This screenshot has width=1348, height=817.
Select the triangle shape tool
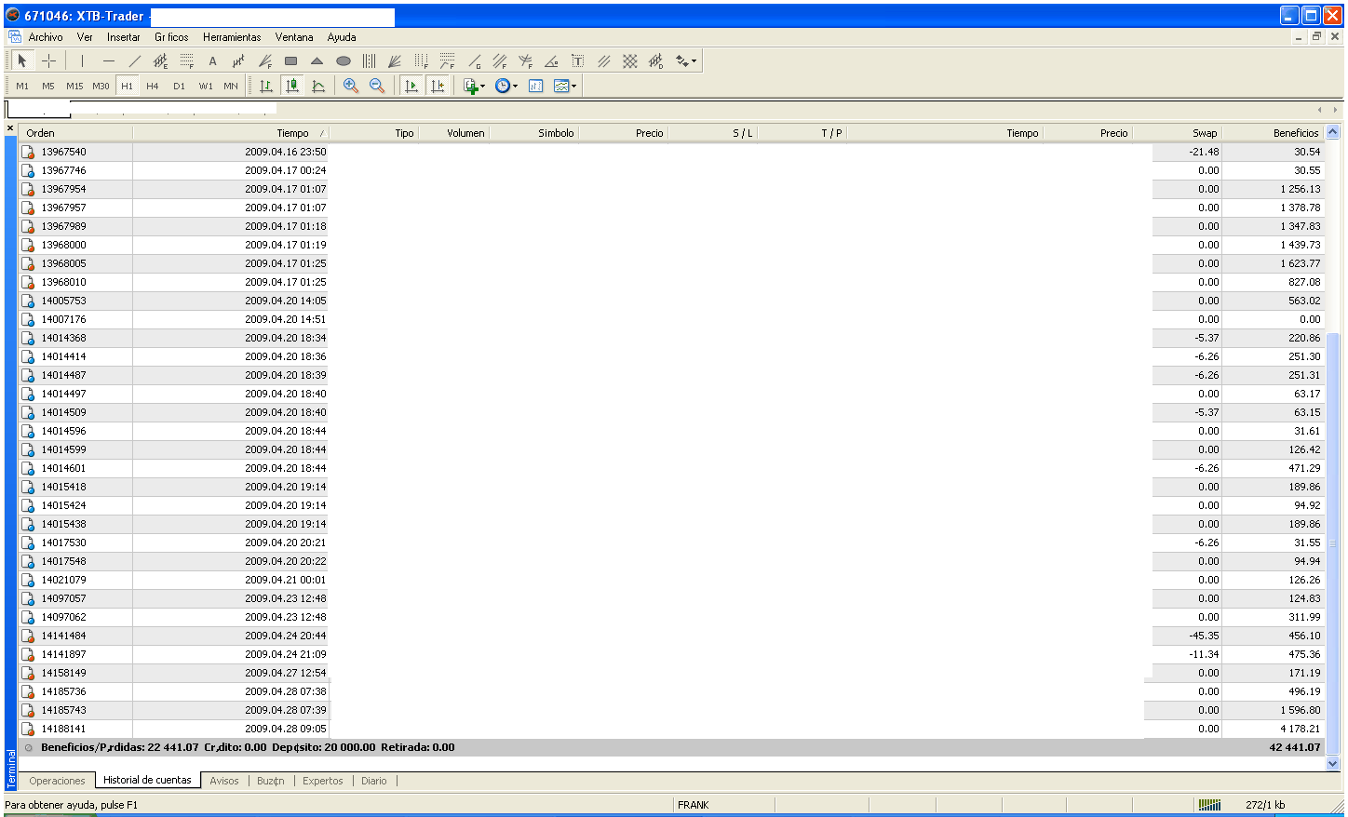click(317, 61)
